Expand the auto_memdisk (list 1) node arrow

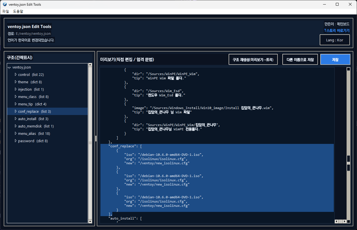pos(16,126)
